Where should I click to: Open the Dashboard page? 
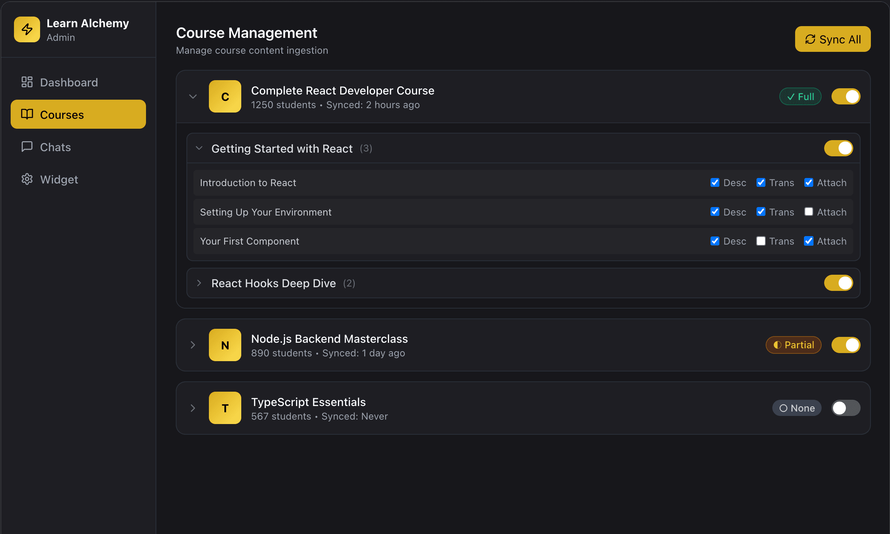click(69, 82)
